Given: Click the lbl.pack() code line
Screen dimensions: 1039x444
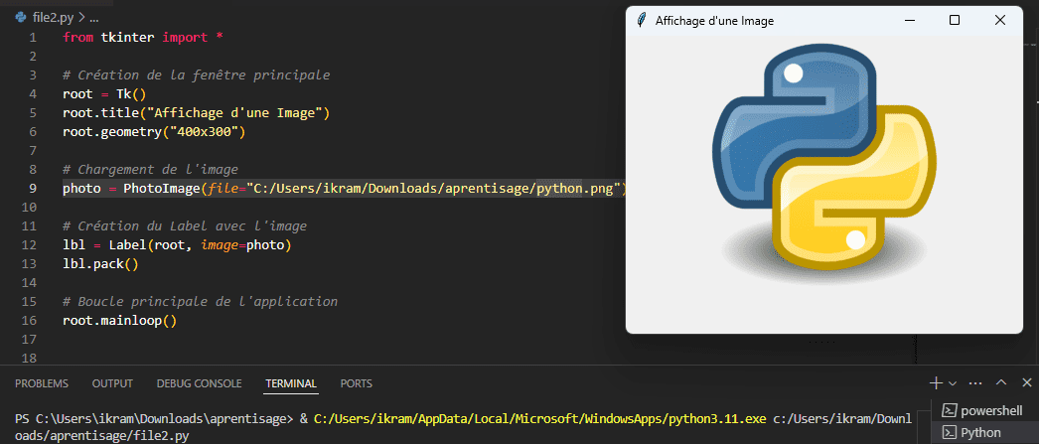Looking at the screenshot, I should [100, 264].
